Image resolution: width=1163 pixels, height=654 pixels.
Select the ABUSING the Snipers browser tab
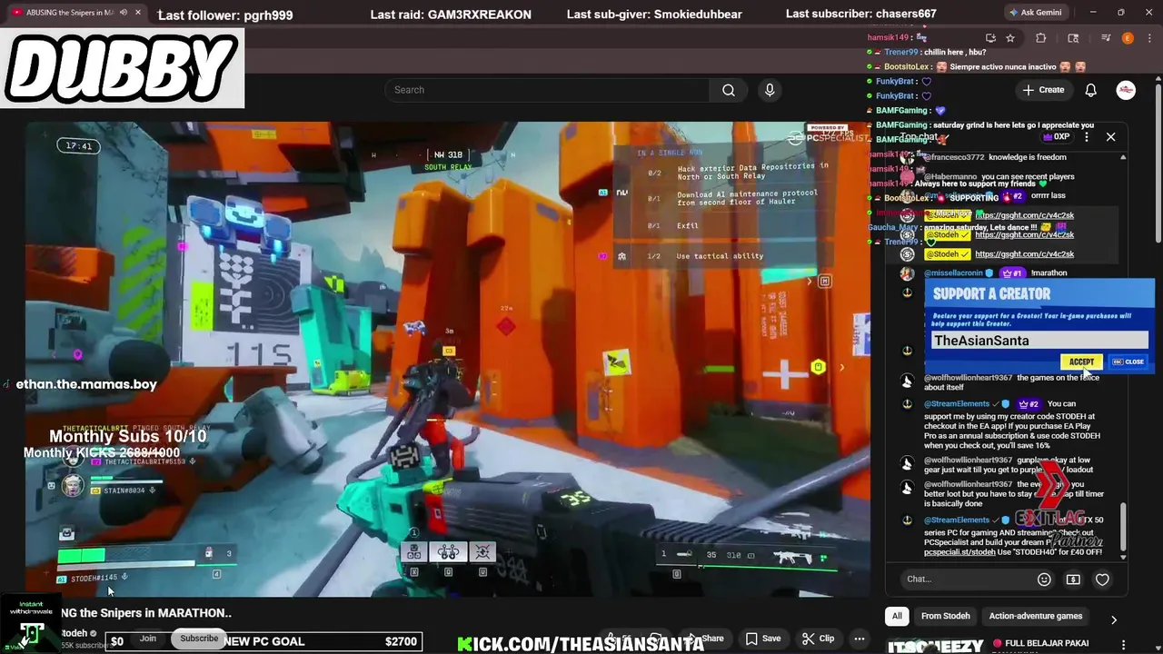tap(70, 13)
